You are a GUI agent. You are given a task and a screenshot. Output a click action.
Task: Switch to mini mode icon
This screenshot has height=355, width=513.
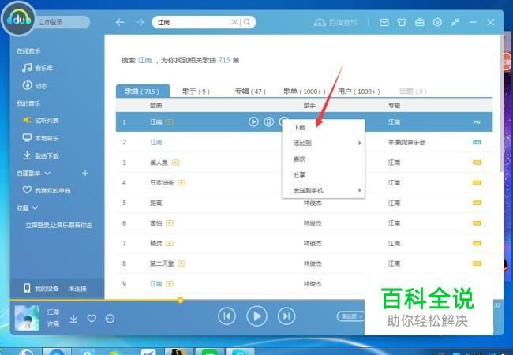[x=455, y=22]
